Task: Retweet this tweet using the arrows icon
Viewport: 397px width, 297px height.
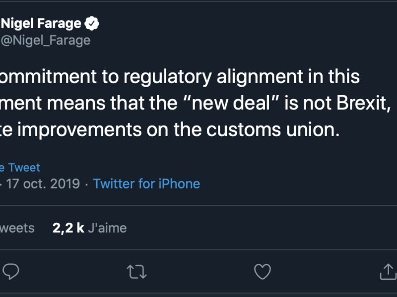Action: 136,271
